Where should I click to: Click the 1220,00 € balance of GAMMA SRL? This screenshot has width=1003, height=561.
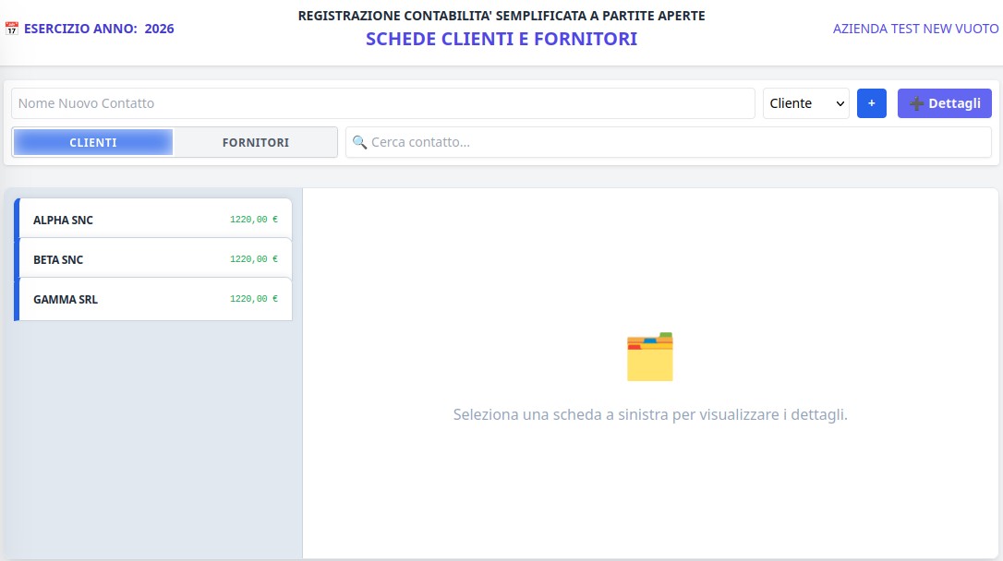254,299
